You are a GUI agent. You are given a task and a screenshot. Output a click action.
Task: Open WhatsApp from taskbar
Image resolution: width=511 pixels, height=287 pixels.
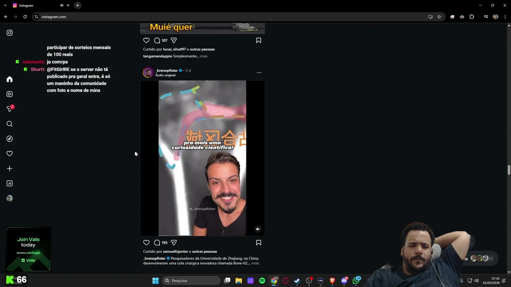pos(356,280)
